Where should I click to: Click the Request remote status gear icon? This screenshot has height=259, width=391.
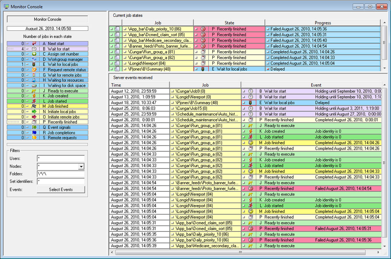[34, 70]
